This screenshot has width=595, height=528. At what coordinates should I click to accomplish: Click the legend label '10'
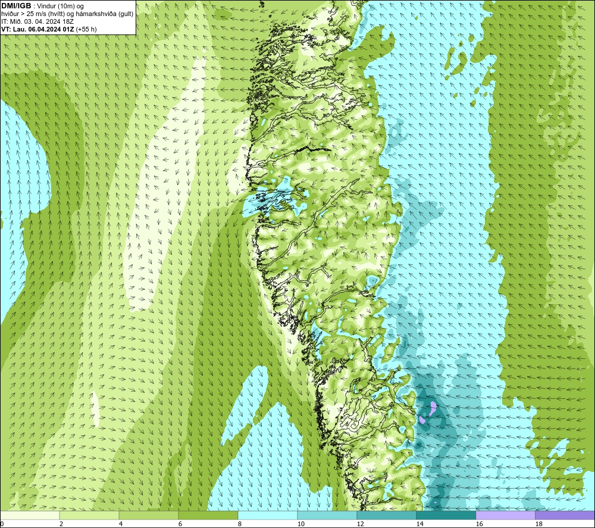(x=300, y=524)
